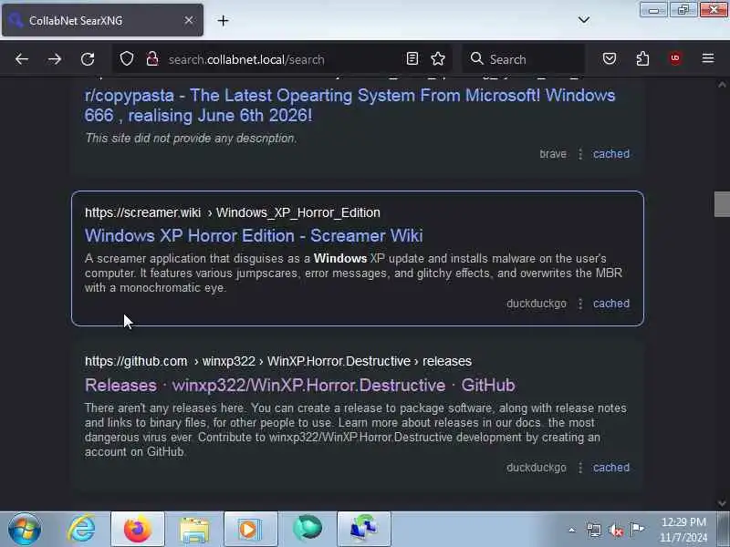Open Releases winxp322/WinXP.Horror.Destructive GitHub link
Screen dimensions: 730x547
pos(300,385)
